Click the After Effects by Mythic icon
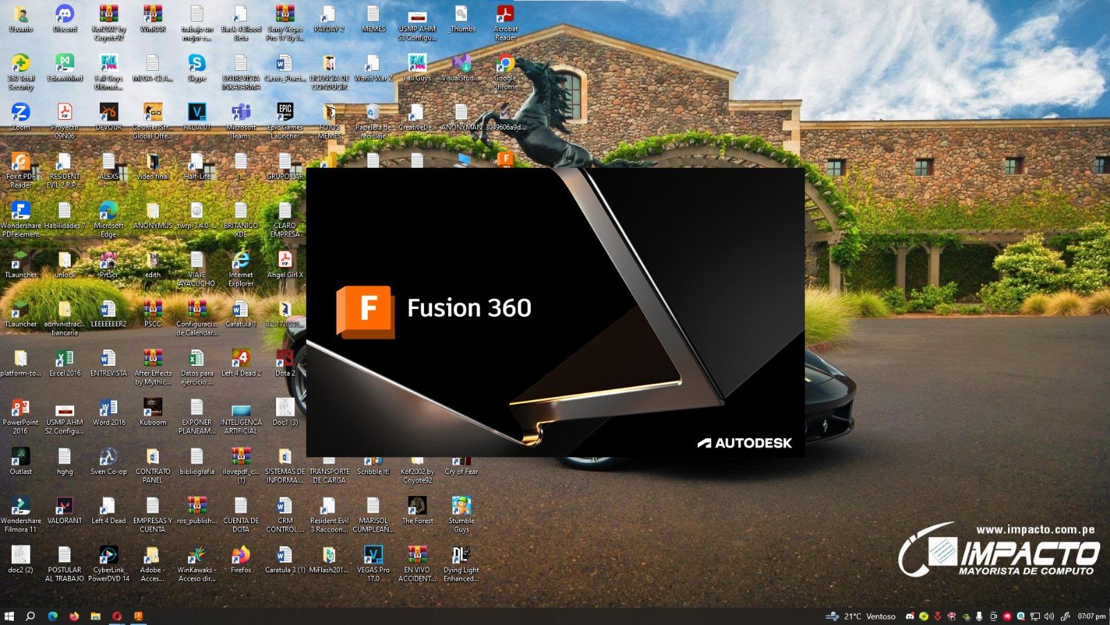The image size is (1110, 625). coord(153,367)
